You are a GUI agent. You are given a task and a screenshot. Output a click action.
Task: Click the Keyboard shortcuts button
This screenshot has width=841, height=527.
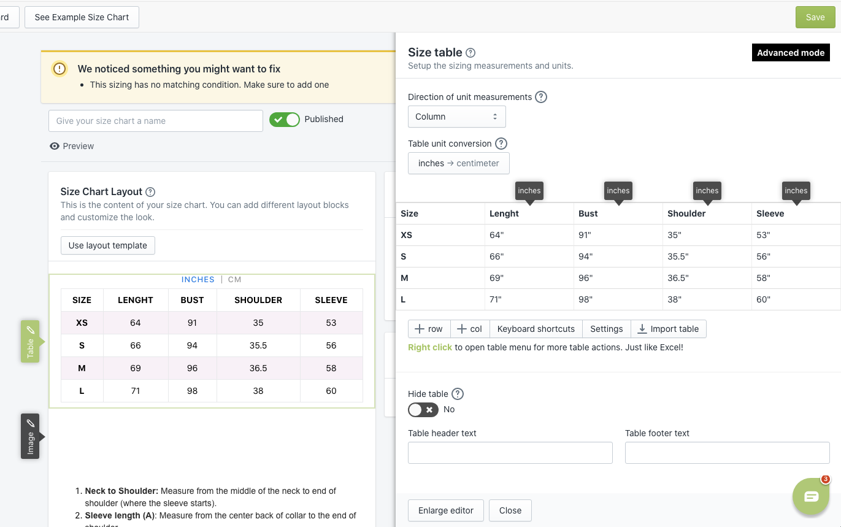(x=536, y=329)
